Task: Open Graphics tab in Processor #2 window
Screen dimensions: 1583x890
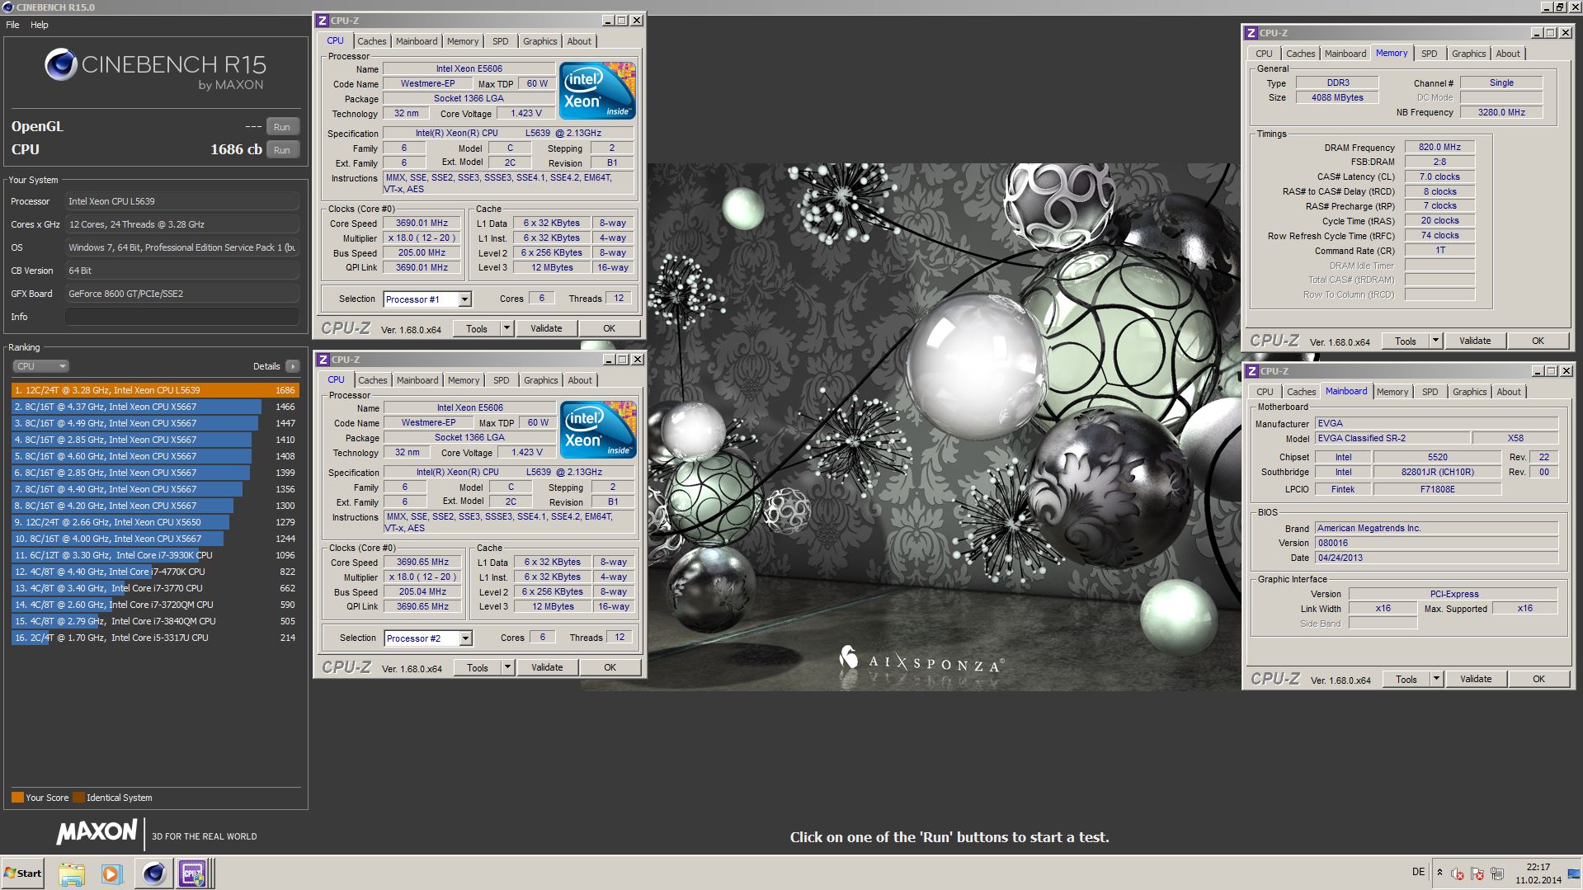Action: 541,380
